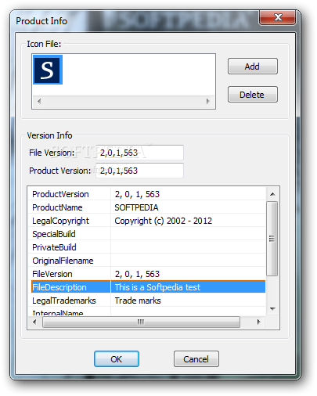Viewport: 317px width, 396px height.
Task: Select the OriginalFilename row
Action: click(x=147, y=261)
